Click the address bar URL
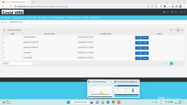 pyautogui.click(x=42, y=6)
